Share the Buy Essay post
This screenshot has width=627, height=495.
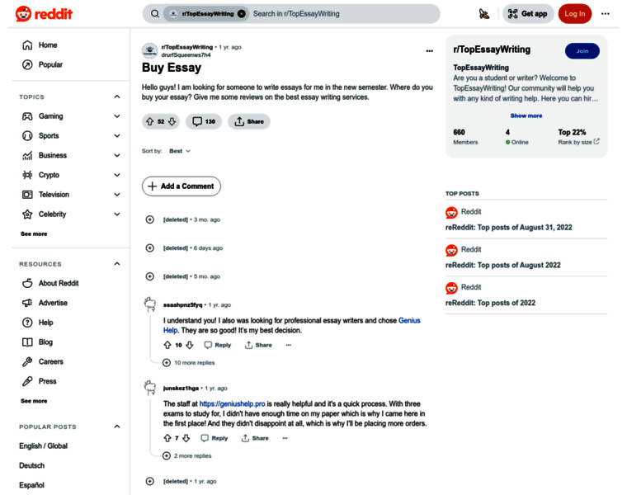(248, 121)
